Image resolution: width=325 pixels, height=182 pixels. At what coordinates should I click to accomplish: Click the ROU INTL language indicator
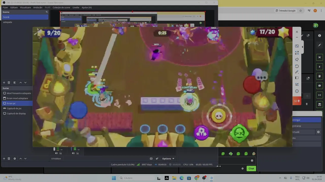click(298, 178)
